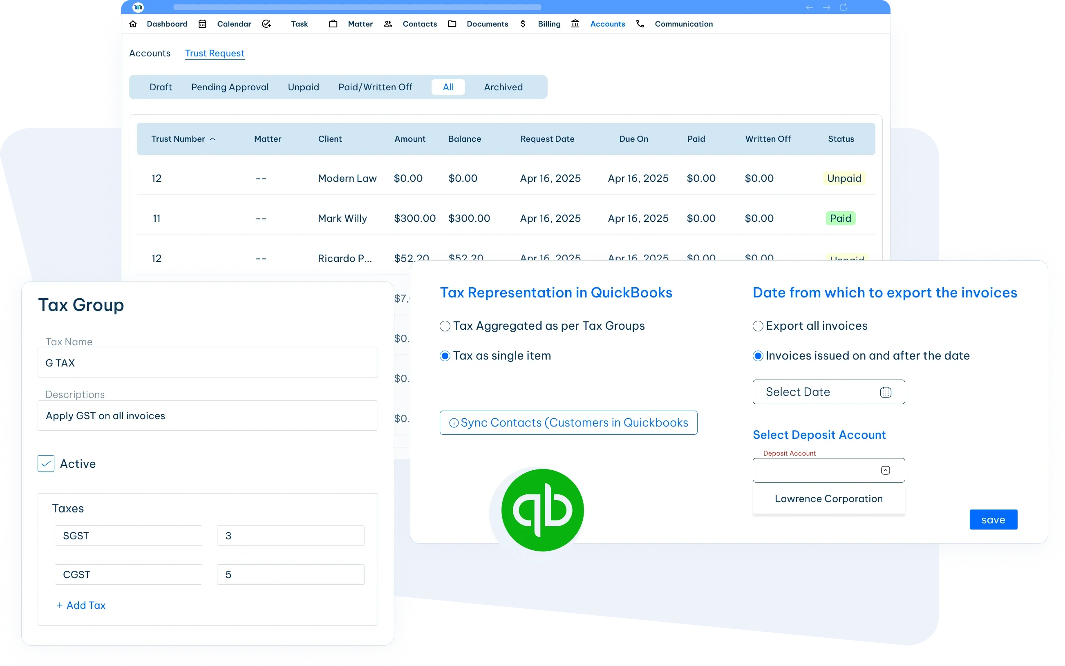The width and height of the screenshot is (1065, 666).
Task: Click the calendar icon in Select Date
Action: point(886,392)
